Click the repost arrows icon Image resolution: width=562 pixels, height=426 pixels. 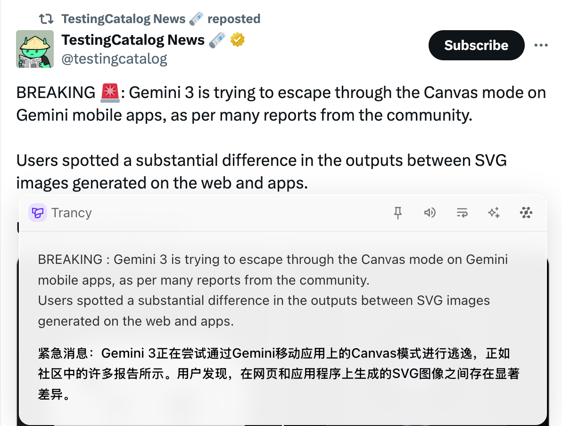(x=46, y=19)
